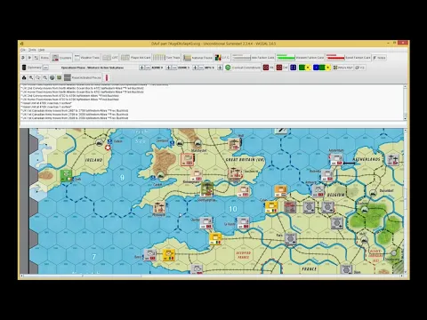Select the yellow counter at Calais

(271, 207)
